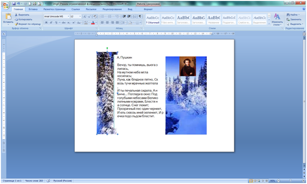Screen dimensions: 307x184
Task: Click Изменить стили button
Action: pyautogui.click(x=277, y=19)
